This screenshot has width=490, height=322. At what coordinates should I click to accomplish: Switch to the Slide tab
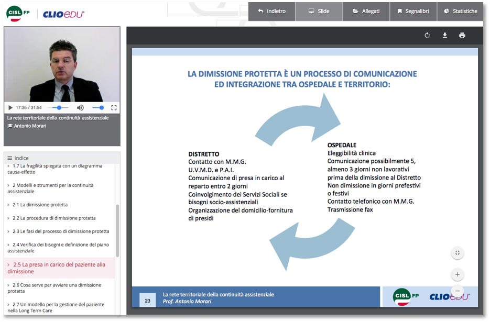pos(319,11)
